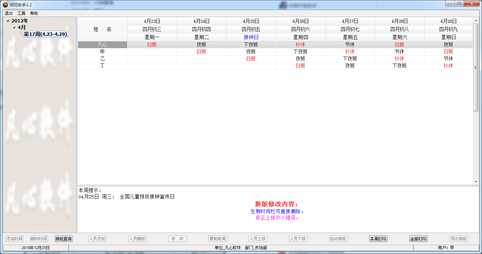Click the 人员下移 button
Viewport: 482px width, 254px height.
coord(298,239)
